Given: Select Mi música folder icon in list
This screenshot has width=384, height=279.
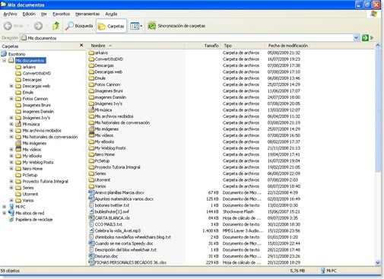Looking at the screenshot, I should [91, 109].
